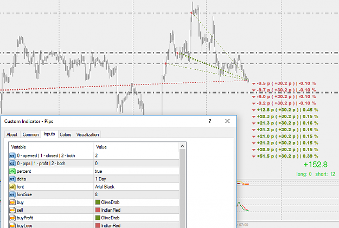Click the color icon beside buy variable
This screenshot has height=228, width=339.
pyautogui.click(x=12, y=203)
